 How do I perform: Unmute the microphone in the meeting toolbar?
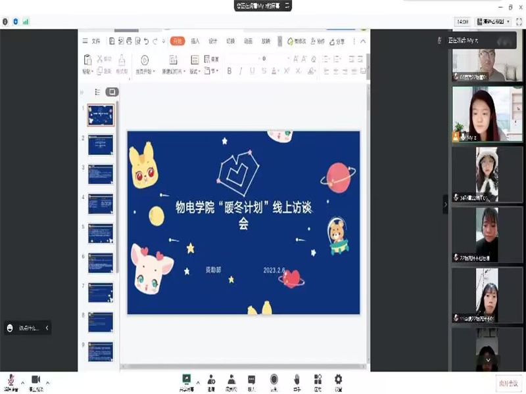tap(11, 380)
